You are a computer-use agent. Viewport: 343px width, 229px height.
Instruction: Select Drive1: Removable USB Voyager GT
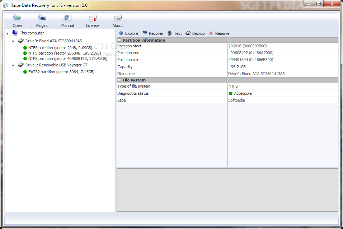pyautogui.click(x=56, y=65)
